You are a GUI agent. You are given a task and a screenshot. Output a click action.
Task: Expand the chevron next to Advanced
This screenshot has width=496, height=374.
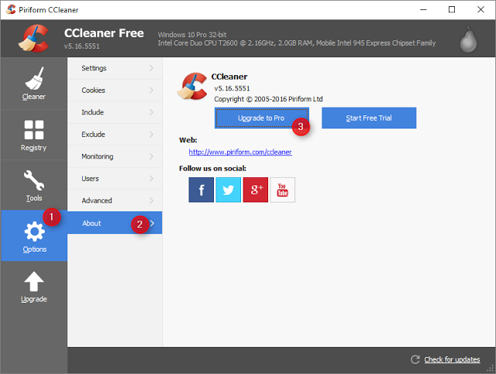pos(152,201)
